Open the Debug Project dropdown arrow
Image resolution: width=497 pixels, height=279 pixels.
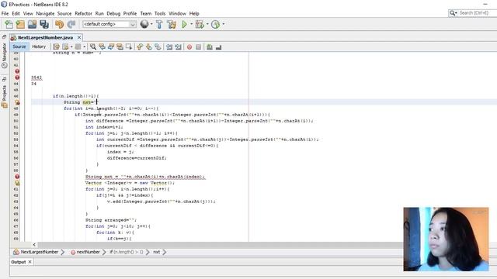click(207, 24)
